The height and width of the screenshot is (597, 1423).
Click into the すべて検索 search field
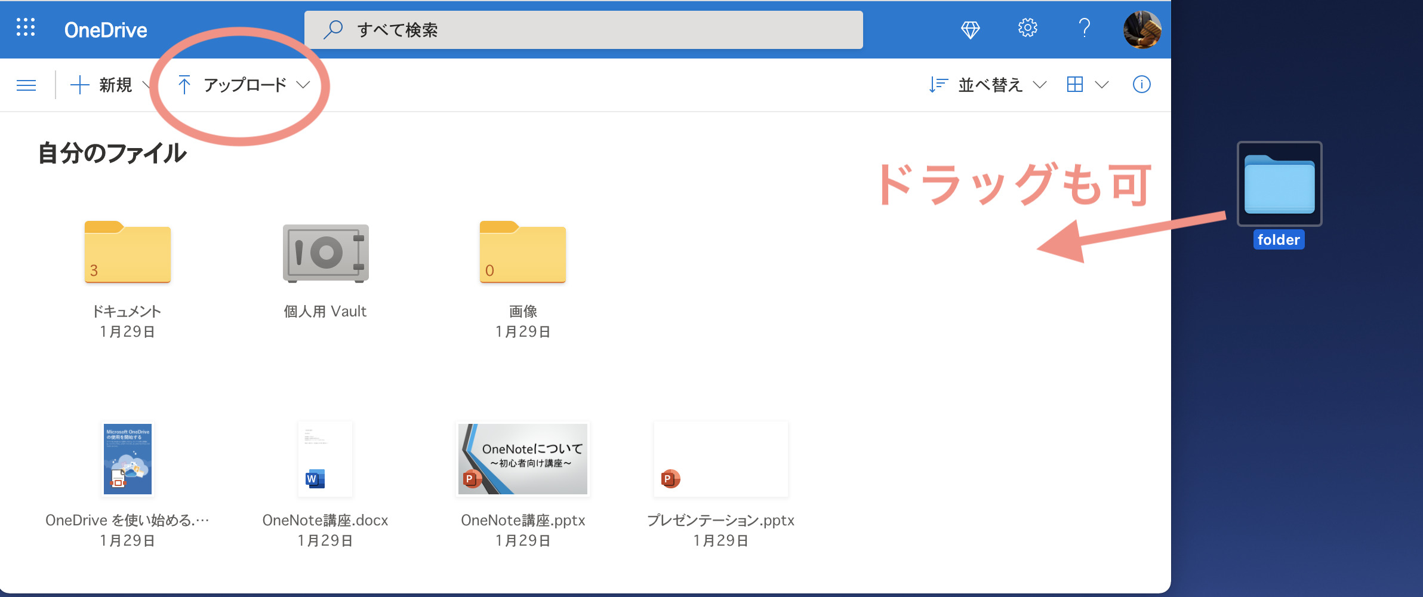[x=583, y=30]
